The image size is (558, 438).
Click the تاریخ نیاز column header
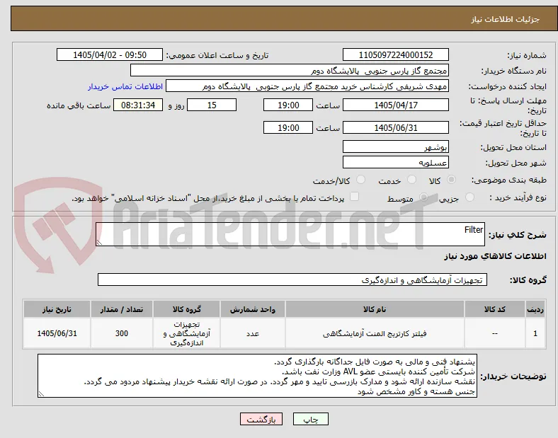click(57, 309)
